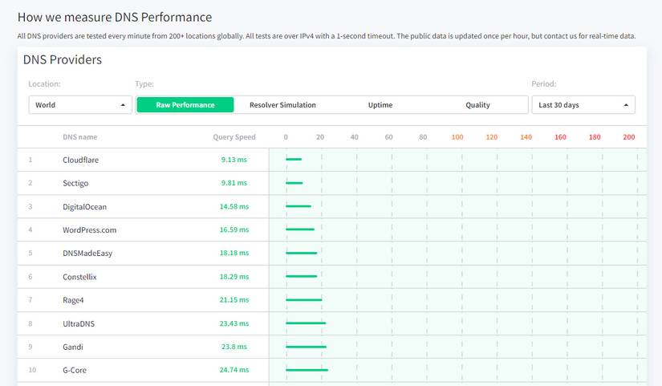Click the DNS name column header
This screenshot has height=386, width=662.
click(x=79, y=137)
